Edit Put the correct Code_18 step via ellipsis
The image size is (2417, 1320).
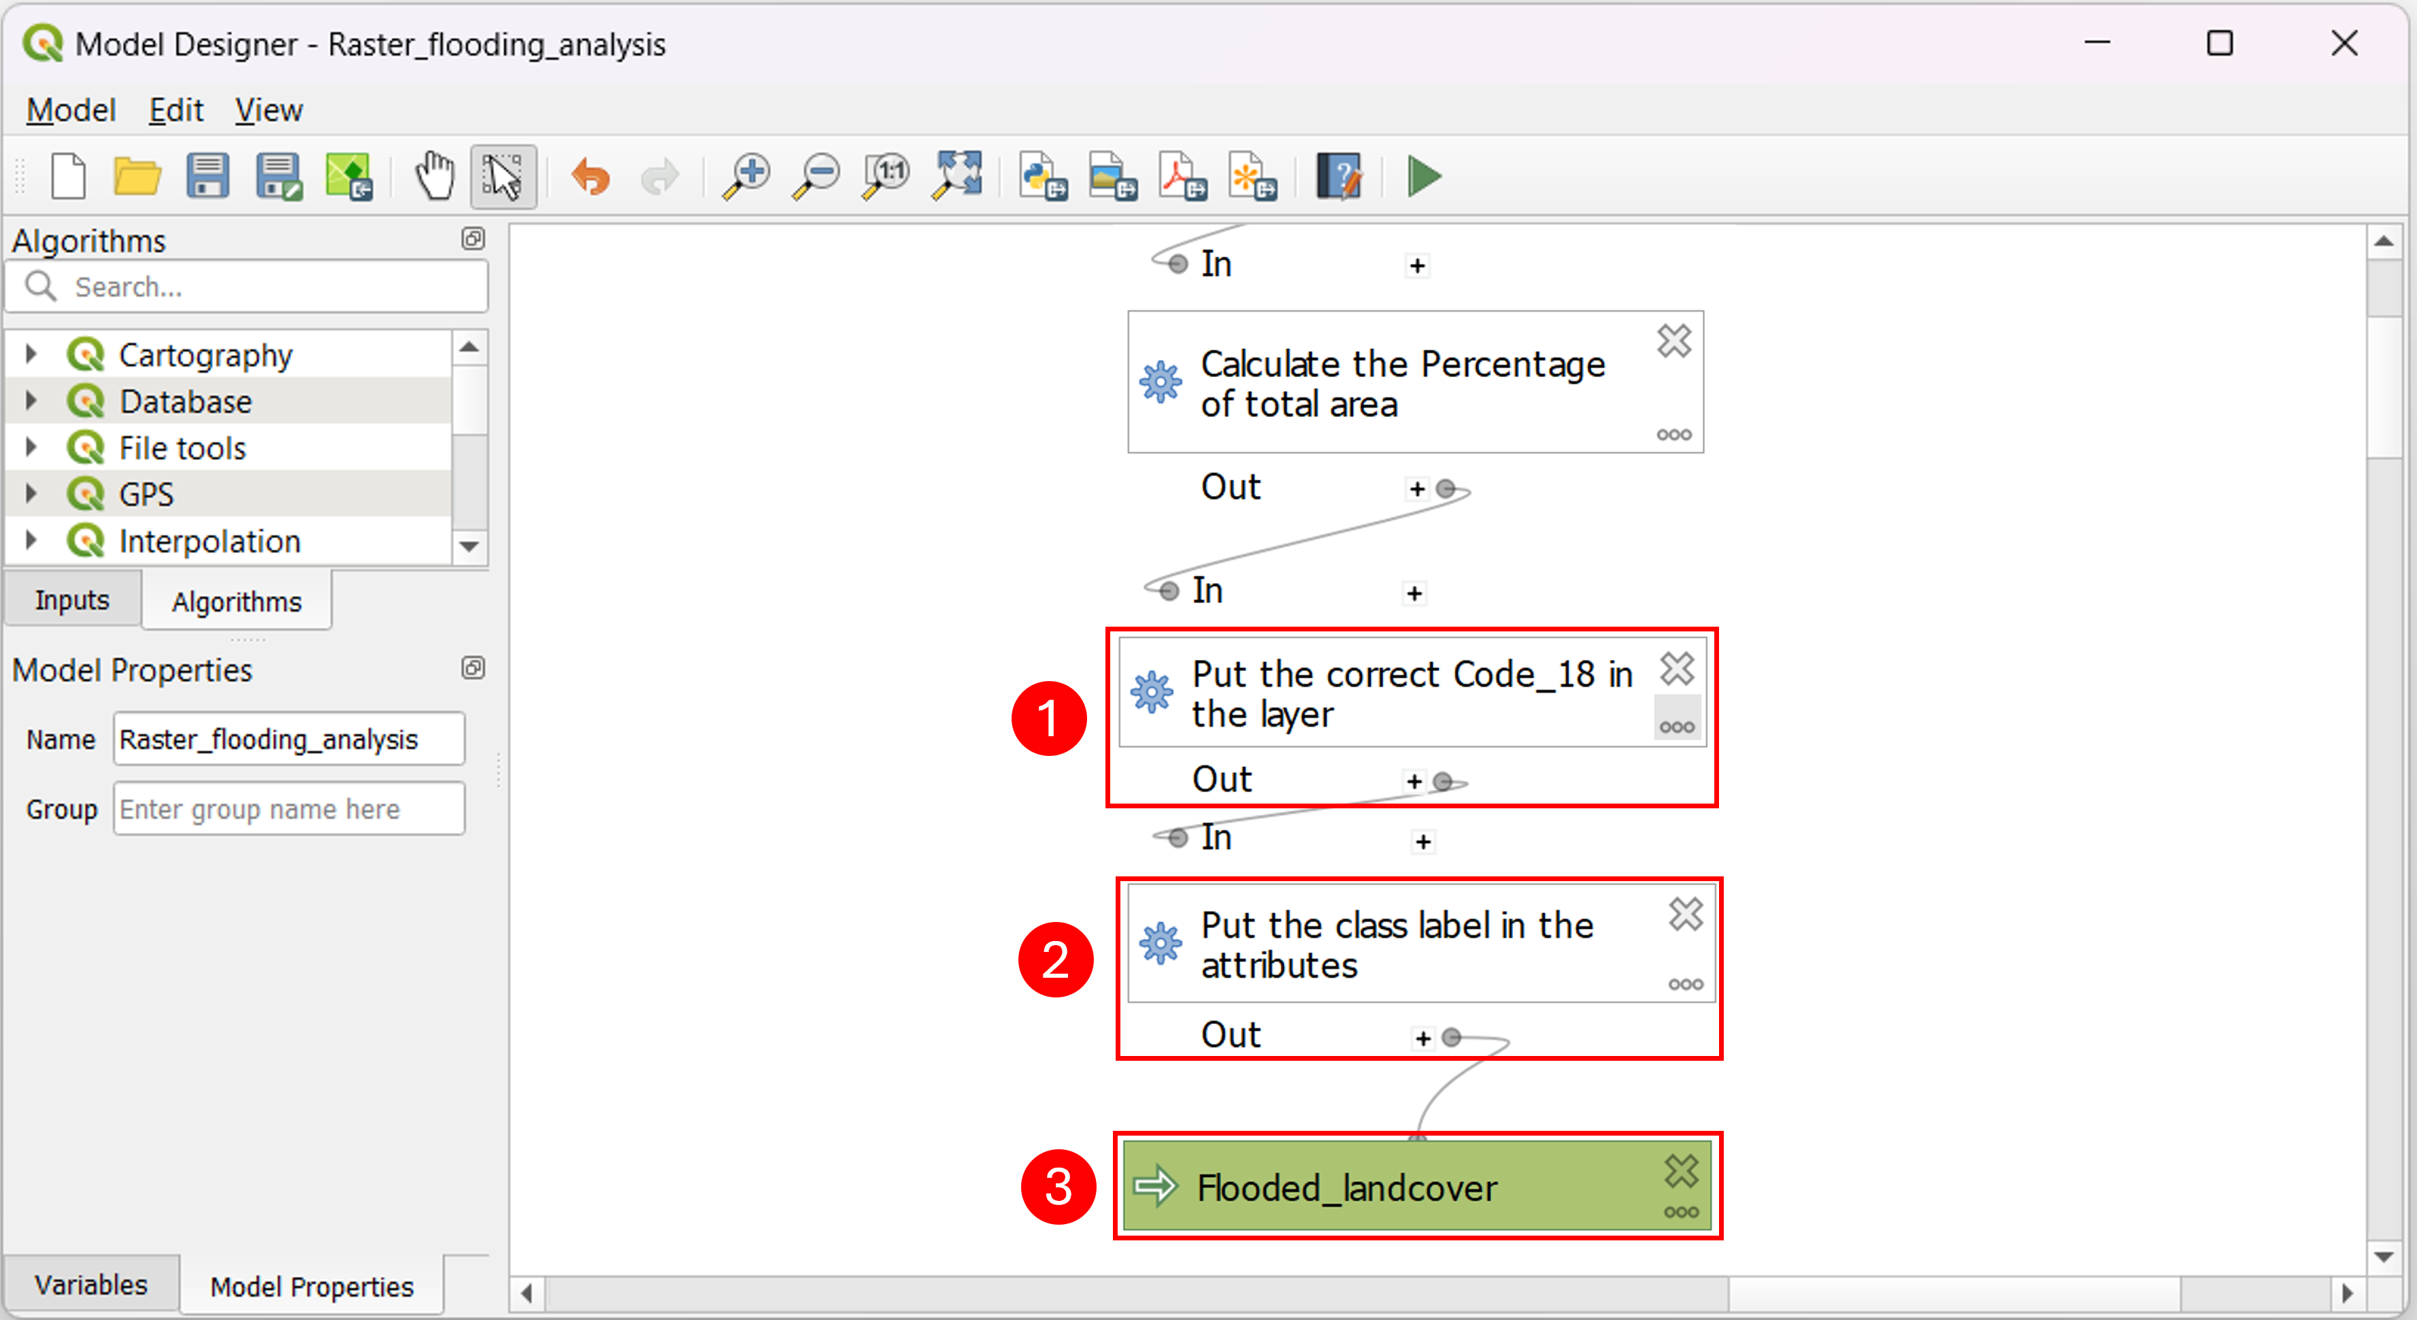tap(1677, 727)
